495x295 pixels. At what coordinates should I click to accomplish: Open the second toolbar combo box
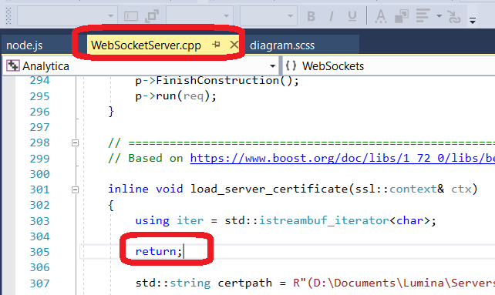point(200,15)
